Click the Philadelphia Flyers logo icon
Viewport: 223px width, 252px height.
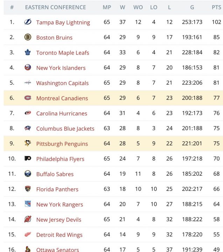coord(28,159)
